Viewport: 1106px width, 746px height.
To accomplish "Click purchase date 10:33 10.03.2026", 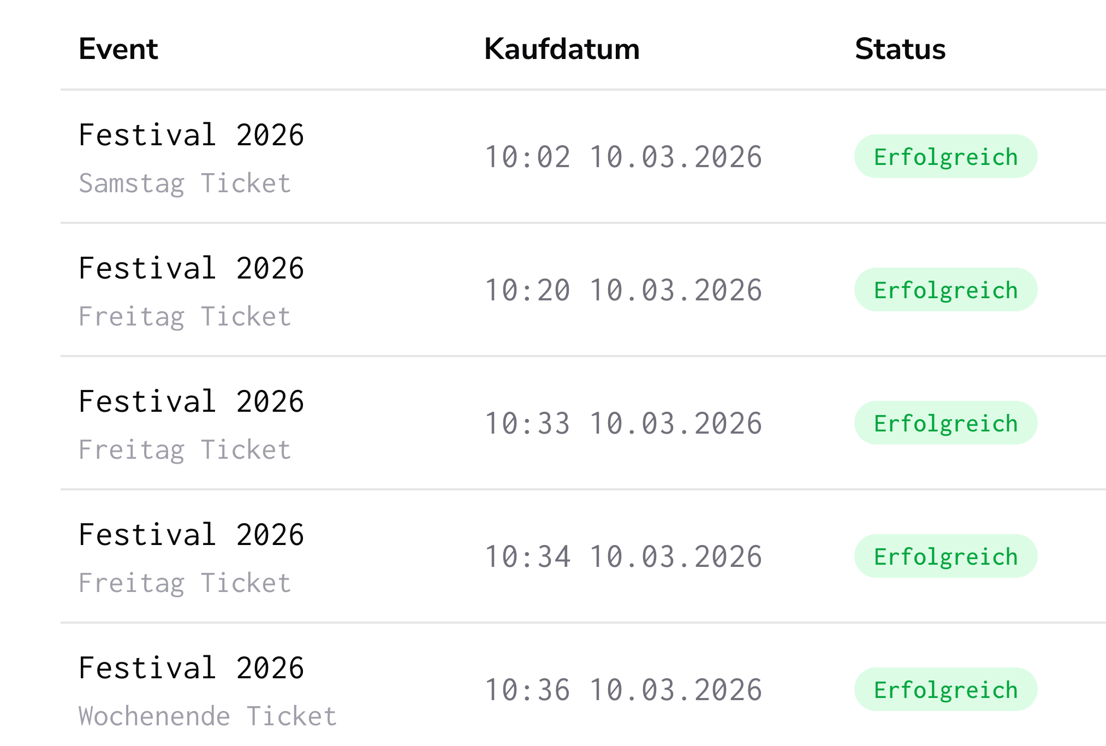I will click(x=623, y=423).
